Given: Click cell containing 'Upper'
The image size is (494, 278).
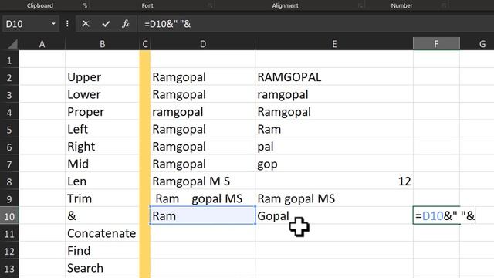Looking at the screenshot, I should pyautogui.click(x=102, y=77).
